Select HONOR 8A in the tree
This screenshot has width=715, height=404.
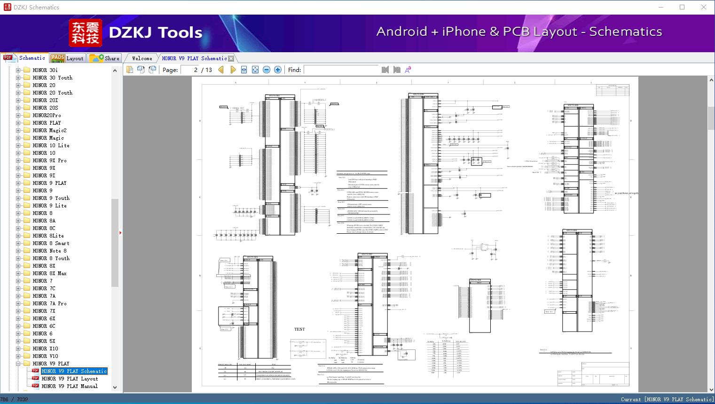tap(44, 221)
